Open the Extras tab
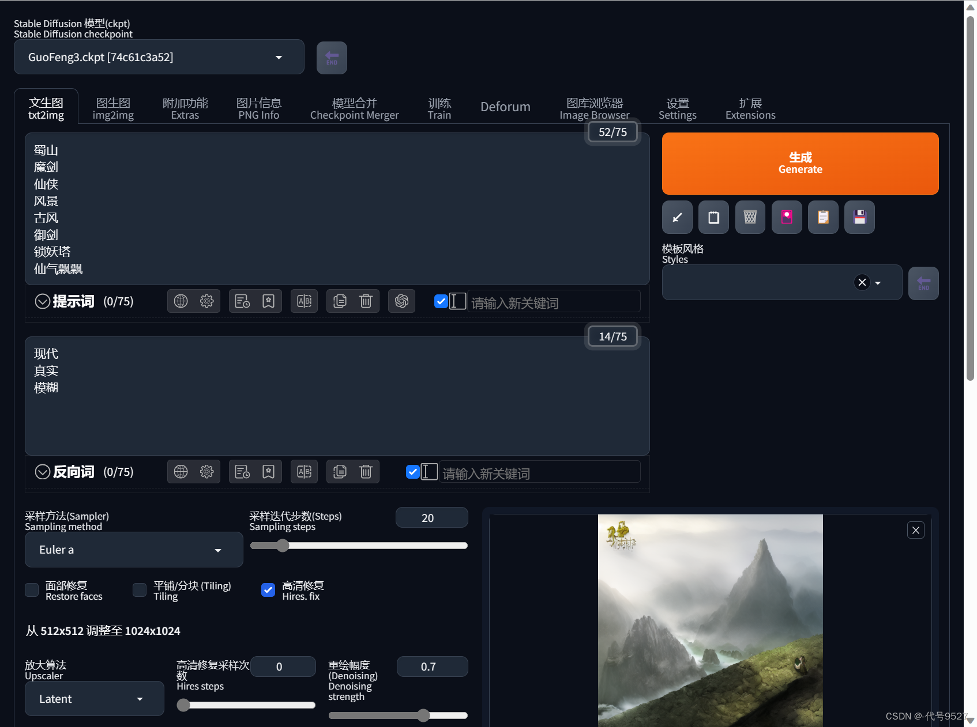The width and height of the screenshot is (977, 727). pos(185,108)
